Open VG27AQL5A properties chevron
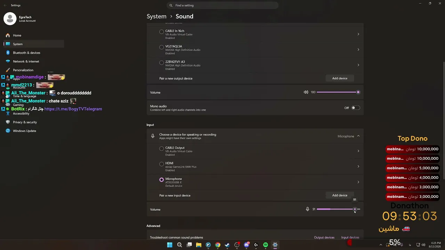This screenshot has width=445, height=250. pos(358,50)
